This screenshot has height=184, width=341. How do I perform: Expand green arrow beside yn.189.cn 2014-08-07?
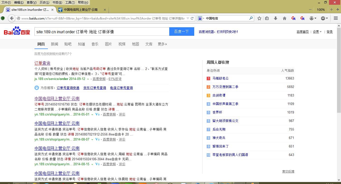click(92, 139)
